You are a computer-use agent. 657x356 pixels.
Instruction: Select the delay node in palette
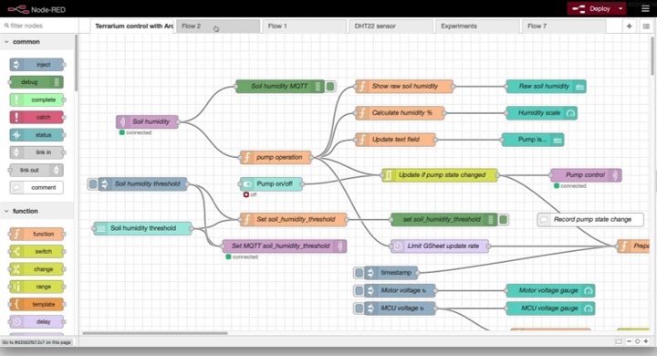pyautogui.click(x=36, y=322)
